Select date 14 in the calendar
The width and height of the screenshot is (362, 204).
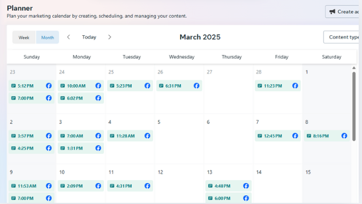[259, 172]
